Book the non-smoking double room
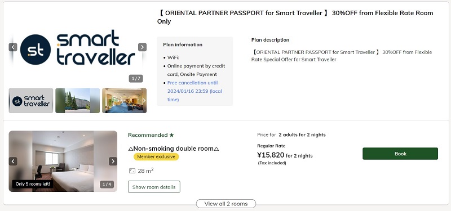This screenshot has height=211, width=451. click(400, 154)
